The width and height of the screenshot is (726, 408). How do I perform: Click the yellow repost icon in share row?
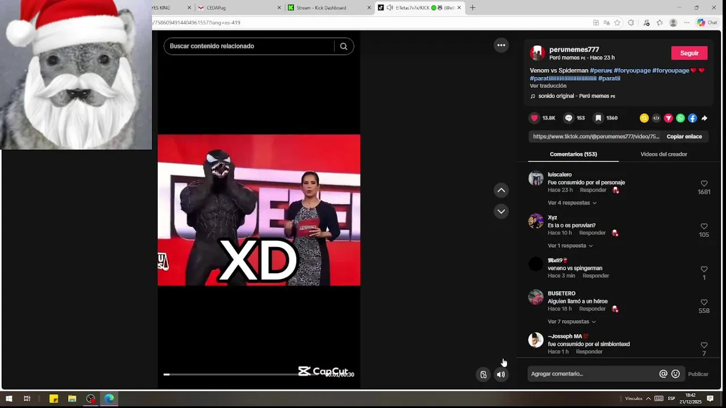click(x=644, y=118)
